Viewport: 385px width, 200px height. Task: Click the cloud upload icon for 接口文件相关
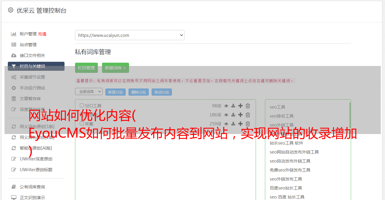coord(14,55)
